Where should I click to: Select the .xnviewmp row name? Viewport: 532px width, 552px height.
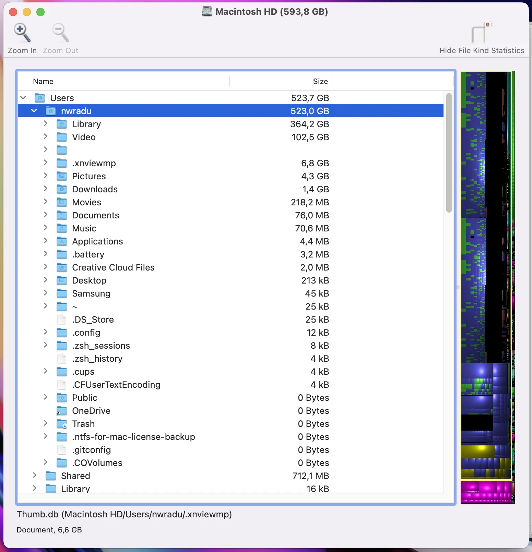(x=94, y=163)
